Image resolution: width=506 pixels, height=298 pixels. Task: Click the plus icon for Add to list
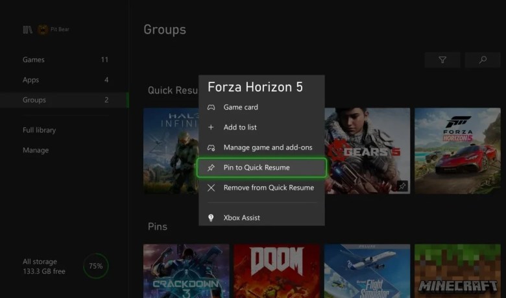(x=211, y=127)
